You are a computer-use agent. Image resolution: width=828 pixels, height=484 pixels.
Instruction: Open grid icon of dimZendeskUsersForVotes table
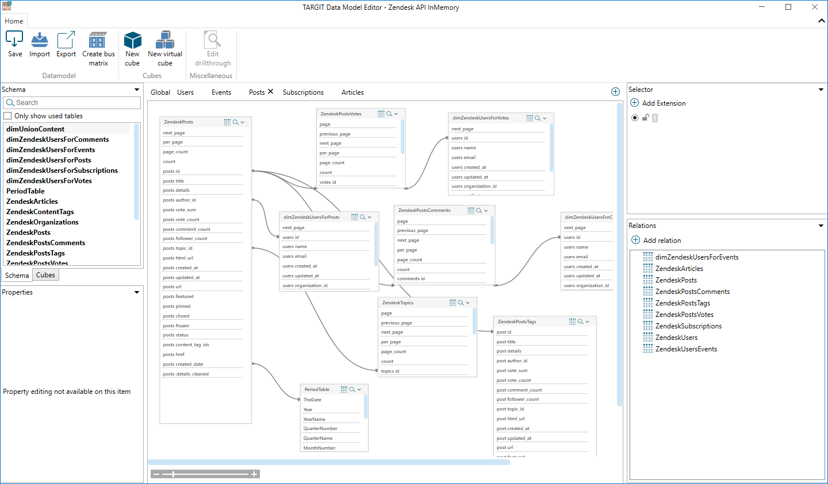530,118
